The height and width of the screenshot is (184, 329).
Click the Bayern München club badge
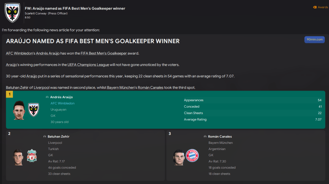[192, 155]
